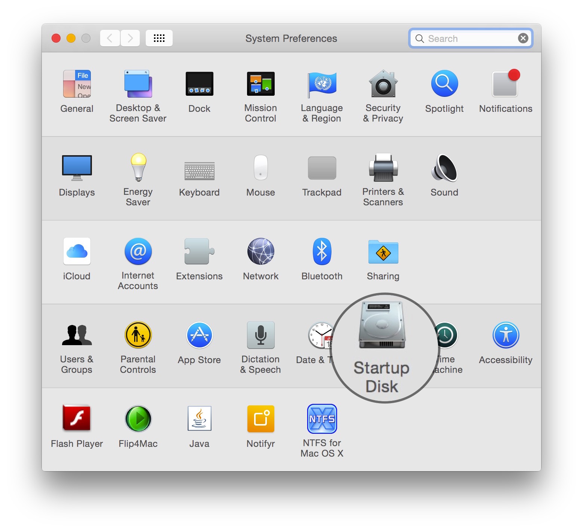Select the Flip4Mac preference pane
The image size is (583, 531).
pyautogui.click(x=138, y=419)
